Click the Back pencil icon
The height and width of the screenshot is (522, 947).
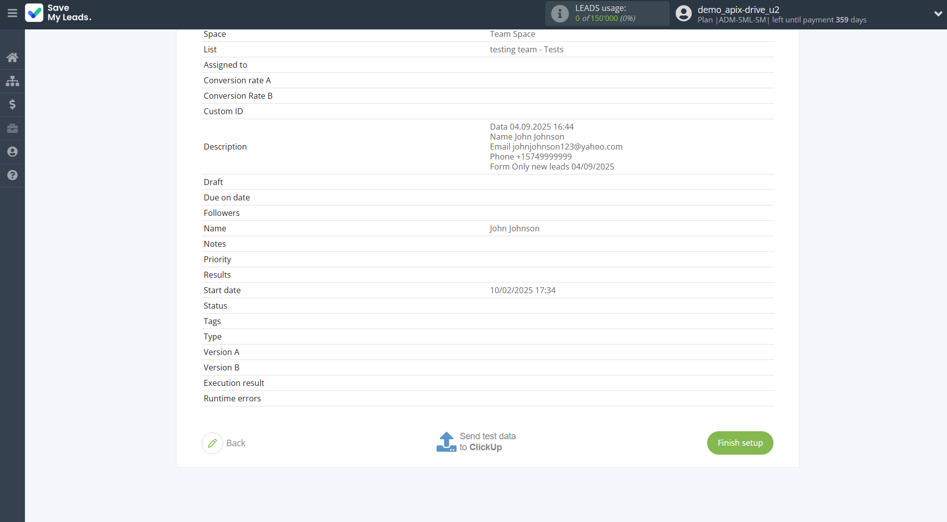[212, 443]
